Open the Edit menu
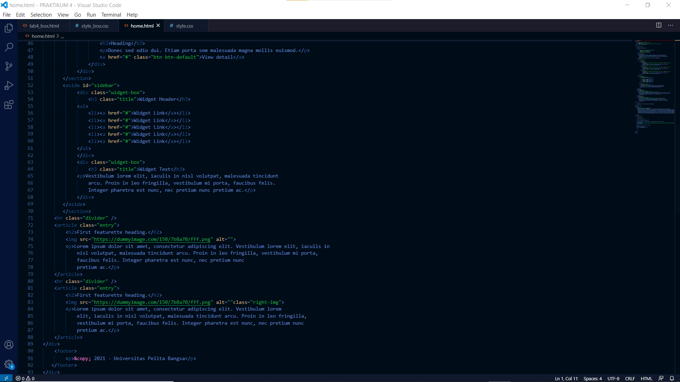The height and width of the screenshot is (382, 680). click(x=20, y=15)
